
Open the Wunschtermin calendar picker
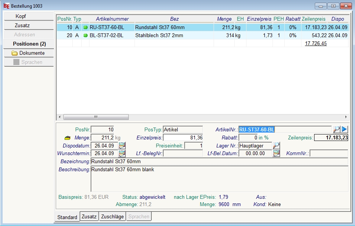122,154
